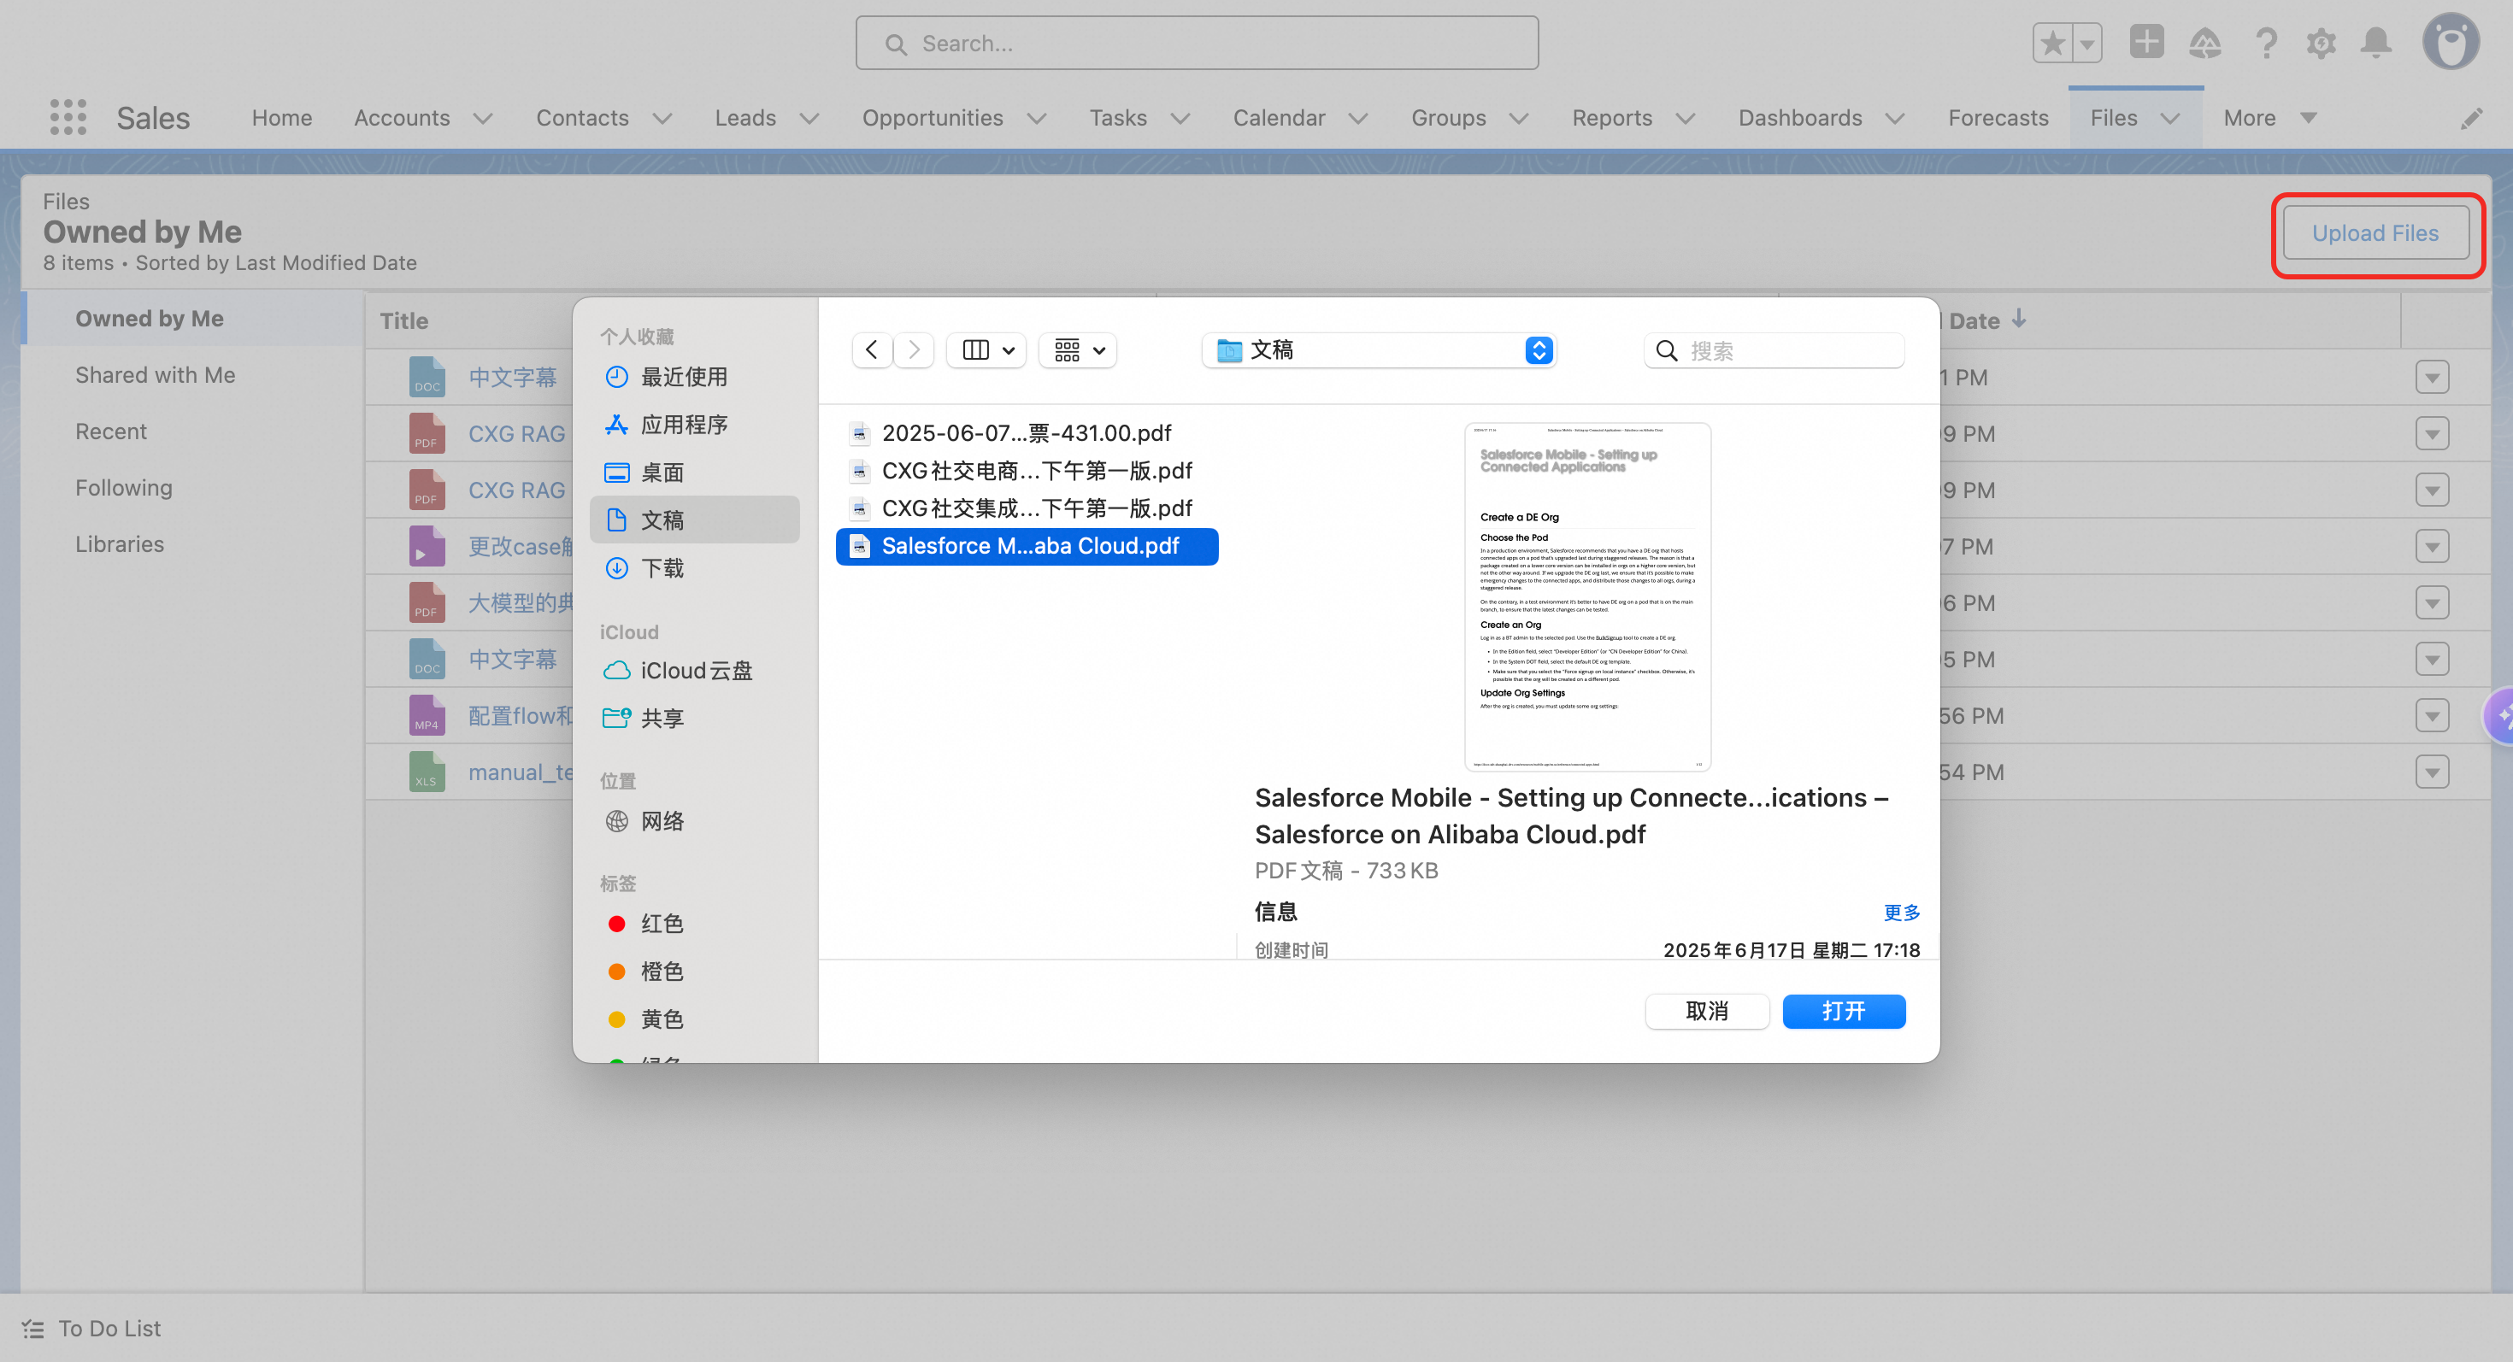Open the manual_te file link
The width and height of the screenshot is (2513, 1362).
pyautogui.click(x=520, y=772)
